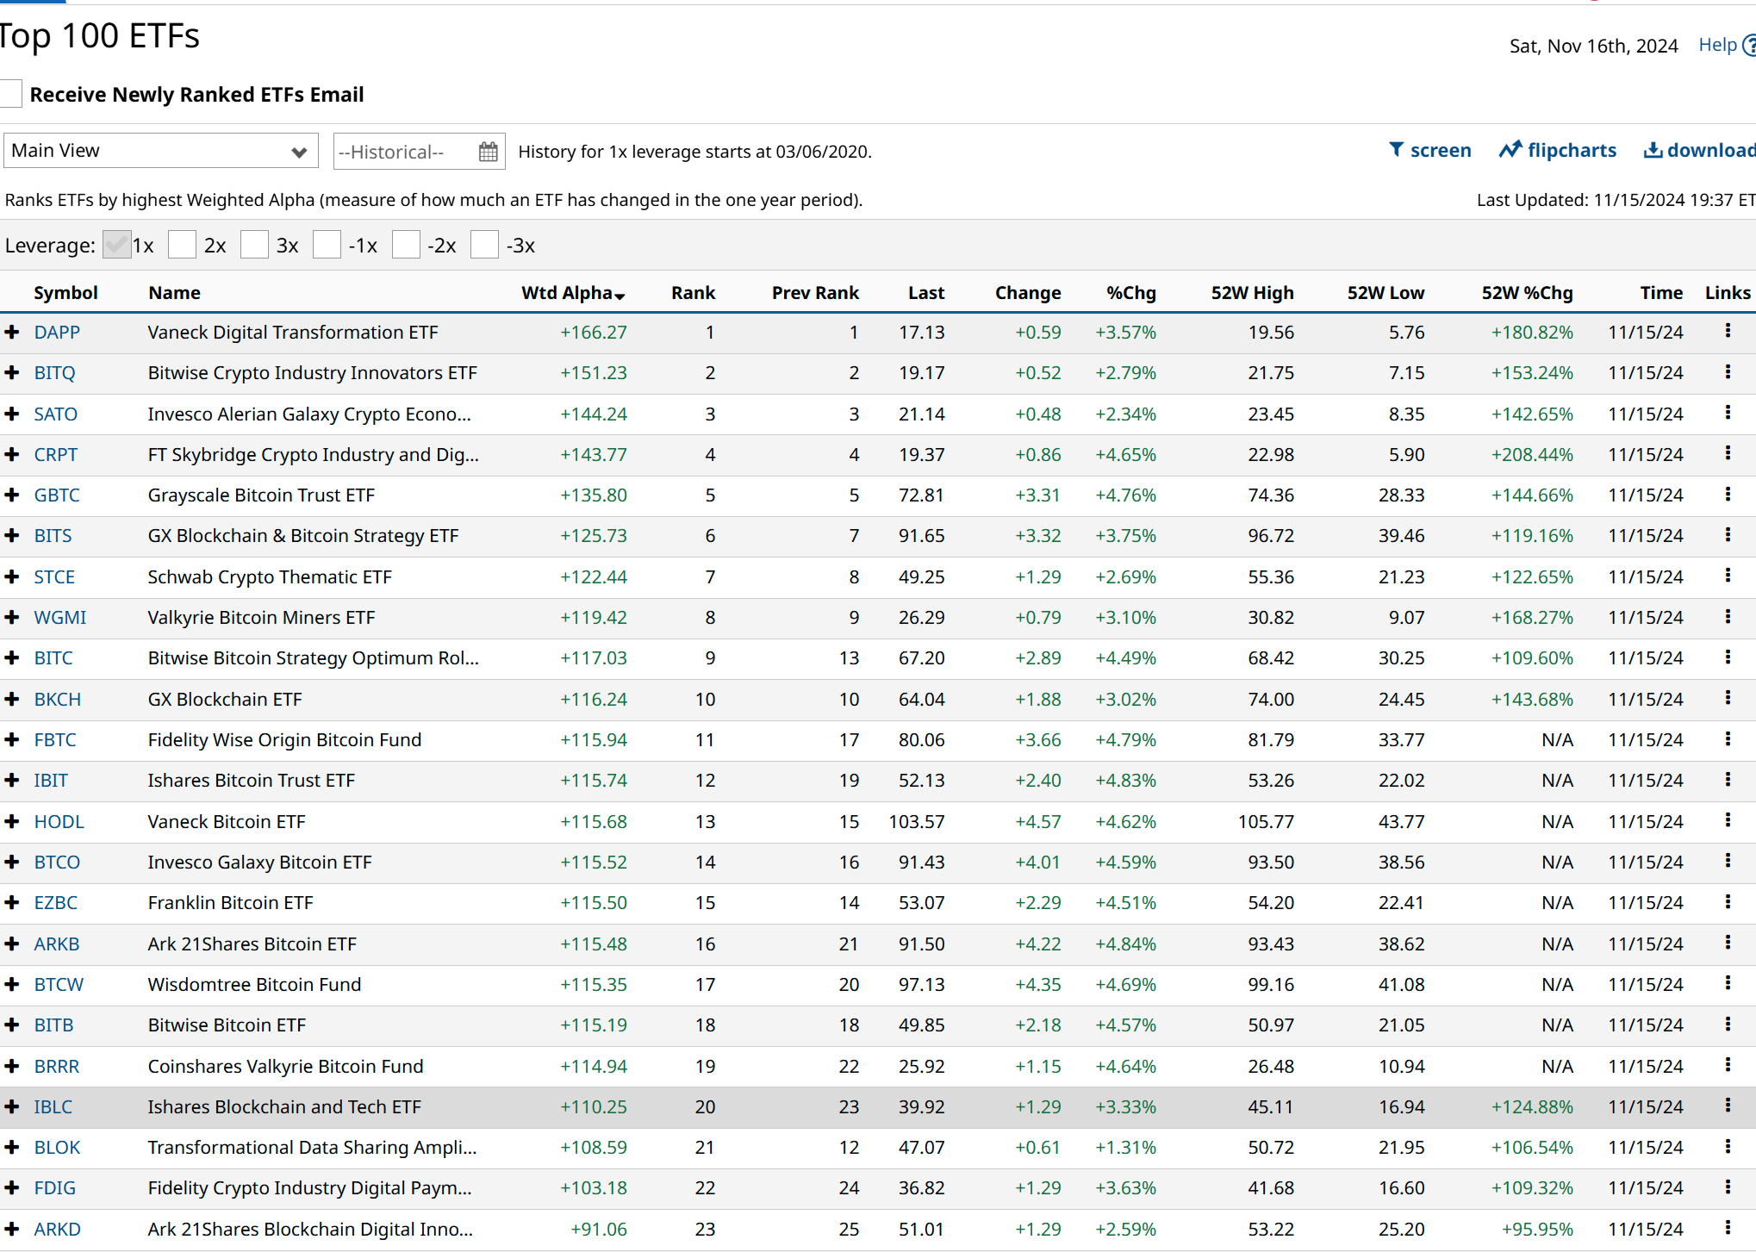
Task: Download the ETF list data
Action: (1698, 151)
